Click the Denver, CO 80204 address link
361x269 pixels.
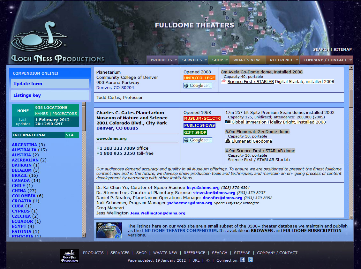115,88
